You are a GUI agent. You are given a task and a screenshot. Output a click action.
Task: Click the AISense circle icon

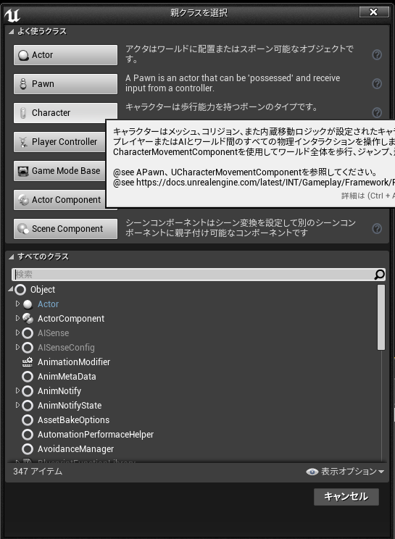coord(28,333)
